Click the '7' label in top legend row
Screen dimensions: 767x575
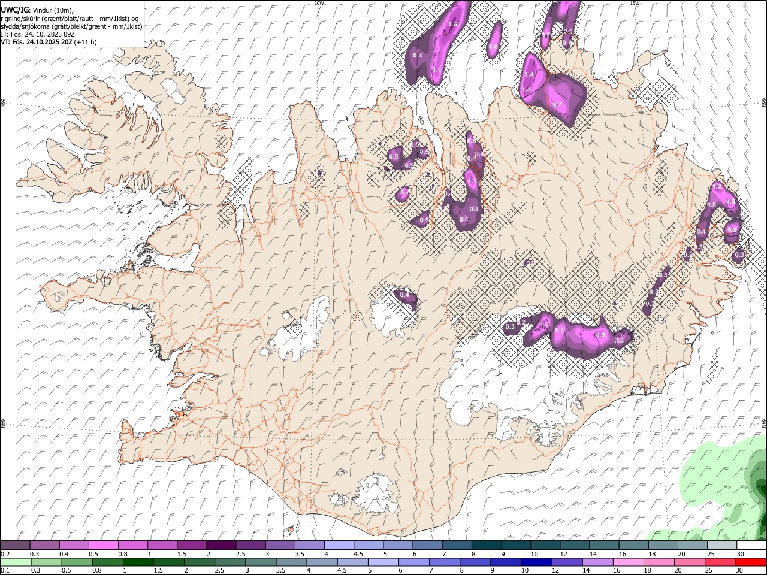tap(443, 554)
